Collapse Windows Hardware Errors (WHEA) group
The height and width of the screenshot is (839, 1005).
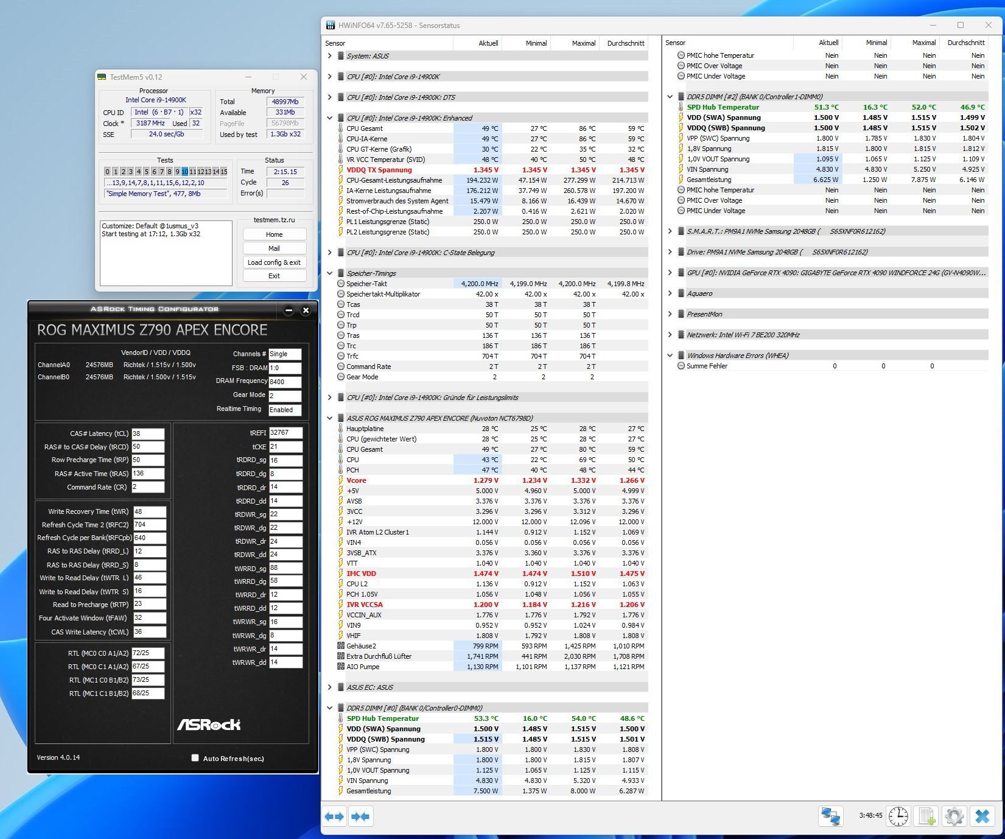tap(670, 356)
